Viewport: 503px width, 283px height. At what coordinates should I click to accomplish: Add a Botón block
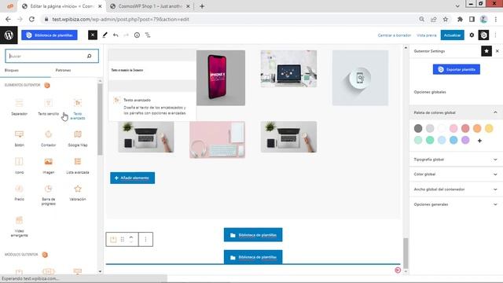[19, 138]
